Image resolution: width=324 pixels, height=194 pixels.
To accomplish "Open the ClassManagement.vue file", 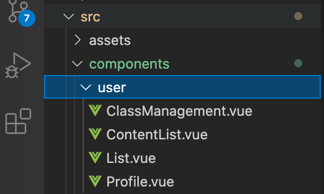I will tap(179, 111).
